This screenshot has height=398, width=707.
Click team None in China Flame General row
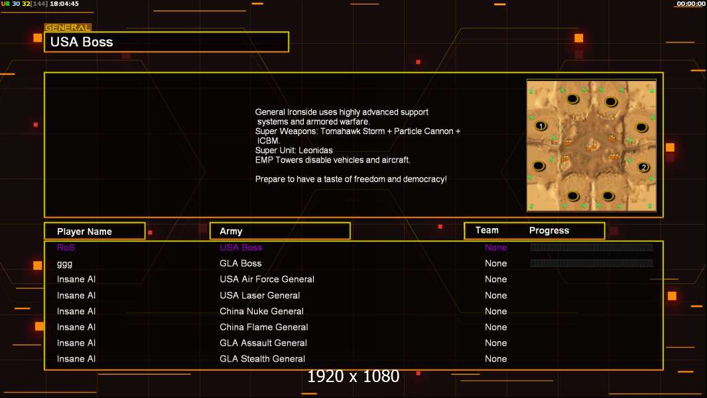(x=495, y=327)
